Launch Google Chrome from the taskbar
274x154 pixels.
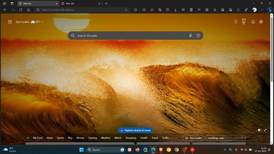pyautogui.click(x=176, y=150)
